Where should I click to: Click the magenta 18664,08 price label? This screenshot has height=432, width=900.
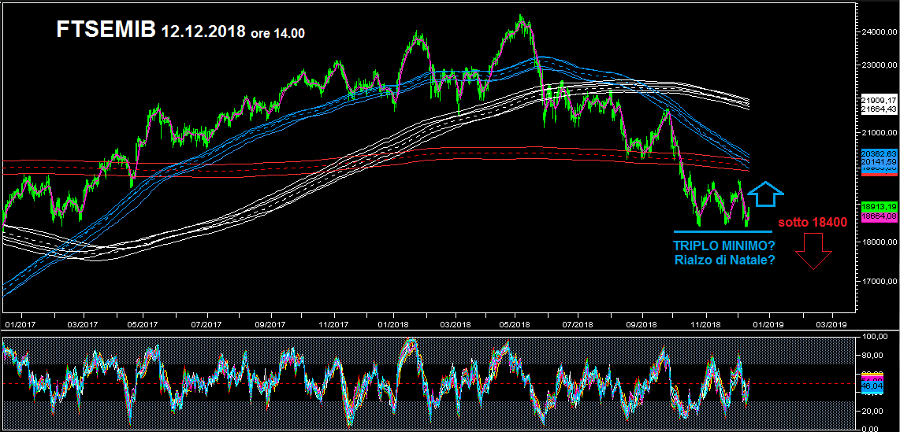click(878, 216)
